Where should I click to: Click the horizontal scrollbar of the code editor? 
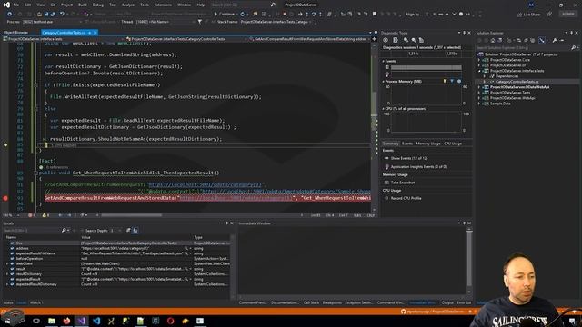132,215
